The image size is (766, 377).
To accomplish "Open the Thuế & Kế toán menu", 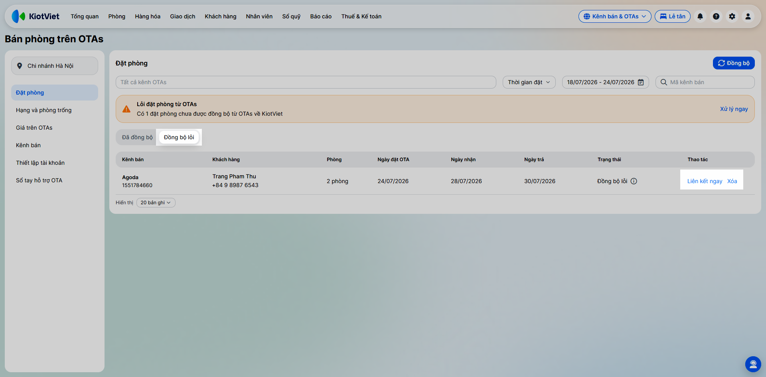I will (x=361, y=16).
